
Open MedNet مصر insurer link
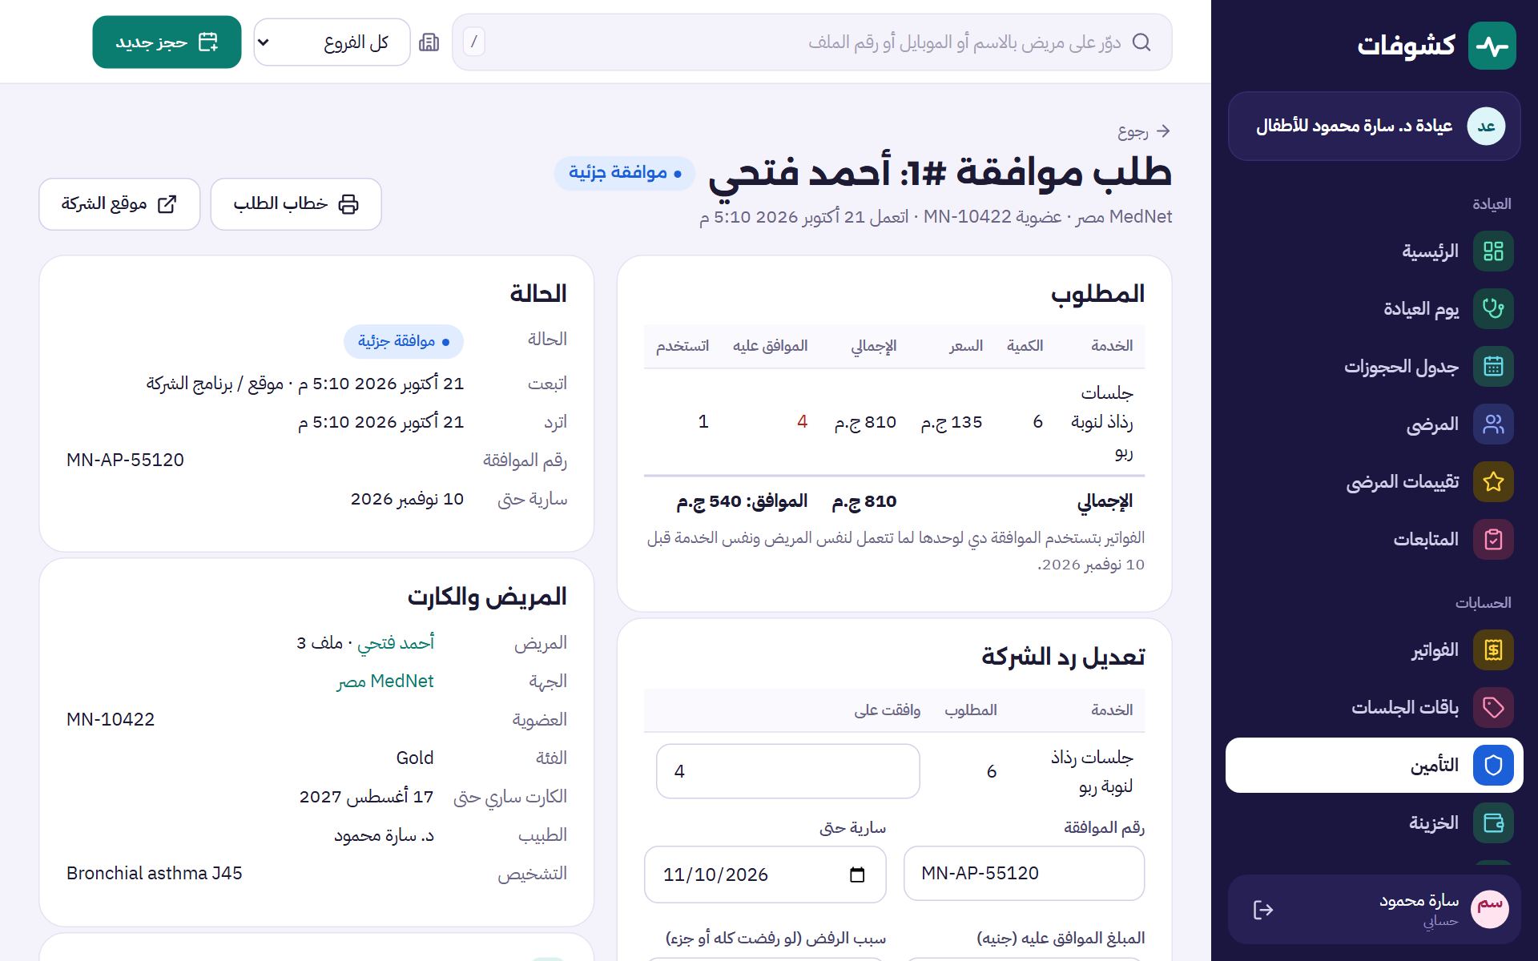click(385, 682)
